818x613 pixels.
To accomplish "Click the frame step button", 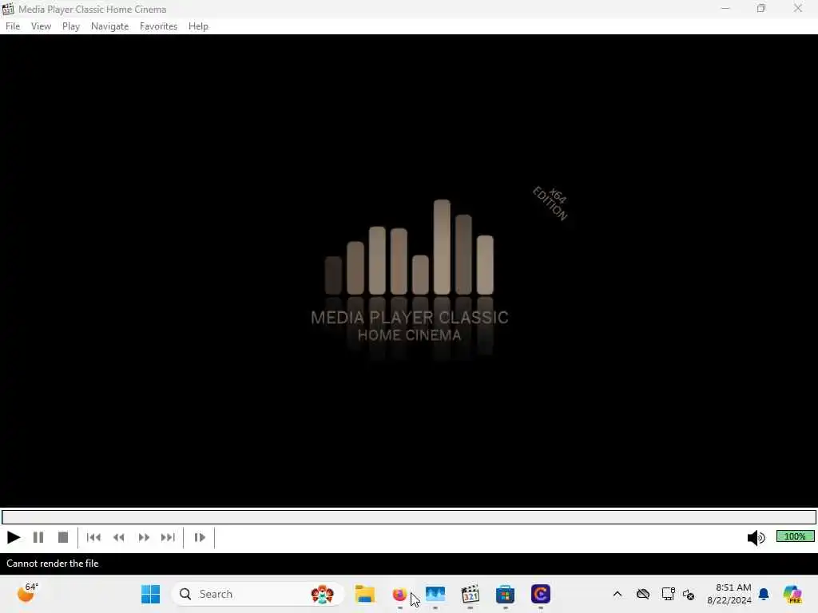I will point(200,537).
